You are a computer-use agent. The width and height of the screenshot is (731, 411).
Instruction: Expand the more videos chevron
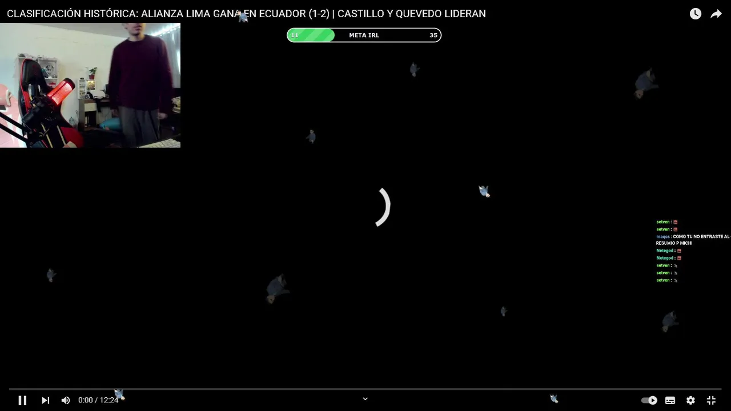point(365,399)
